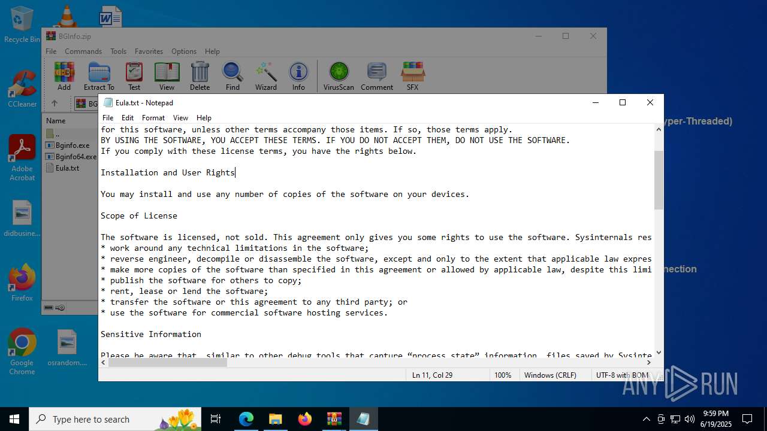The image size is (767, 431).
Task: Open the notification center
Action: click(747, 419)
